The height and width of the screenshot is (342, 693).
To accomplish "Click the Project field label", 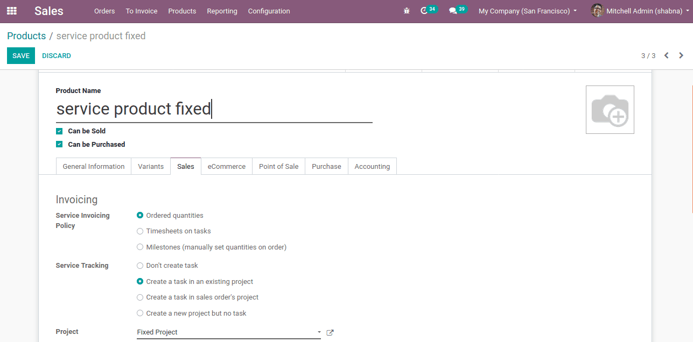I will pyautogui.click(x=67, y=332).
